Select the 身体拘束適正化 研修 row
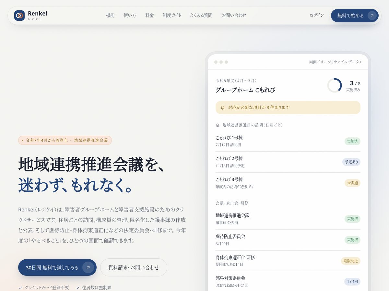 pyautogui.click(x=288, y=261)
